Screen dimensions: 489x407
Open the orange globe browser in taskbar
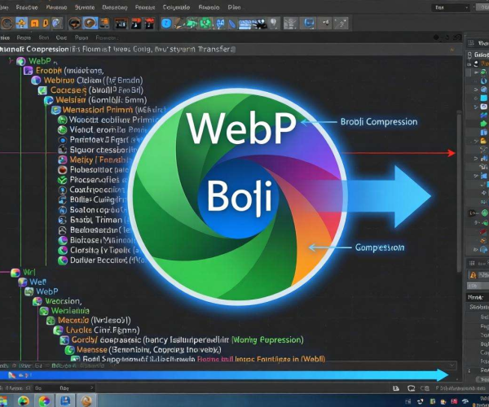tap(86, 401)
